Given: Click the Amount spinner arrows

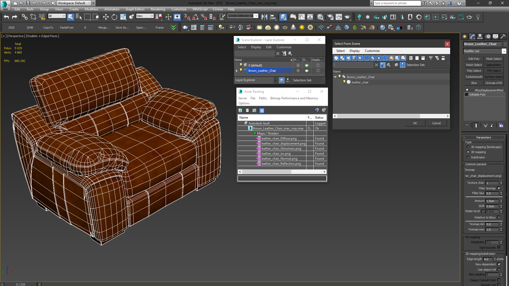Looking at the screenshot, I should pyautogui.click(x=501, y=201).
